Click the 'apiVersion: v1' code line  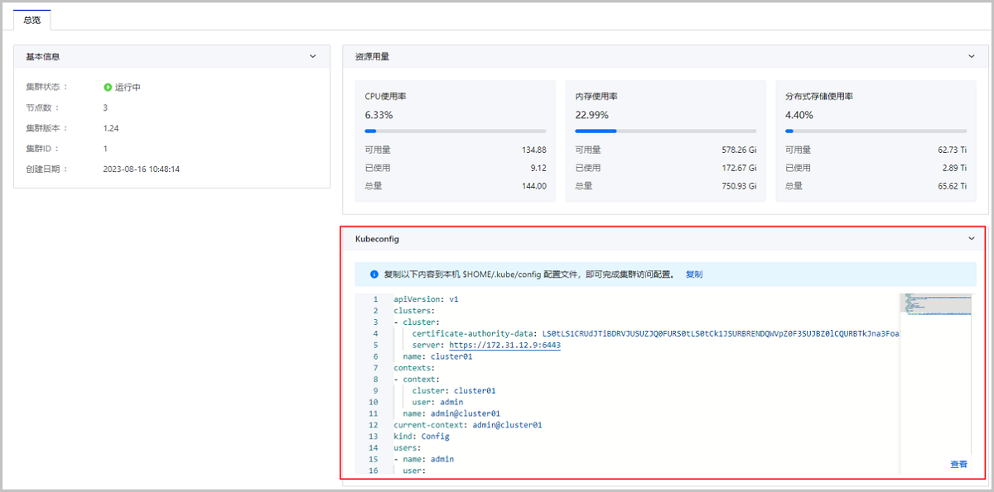[x=426, y=299]
